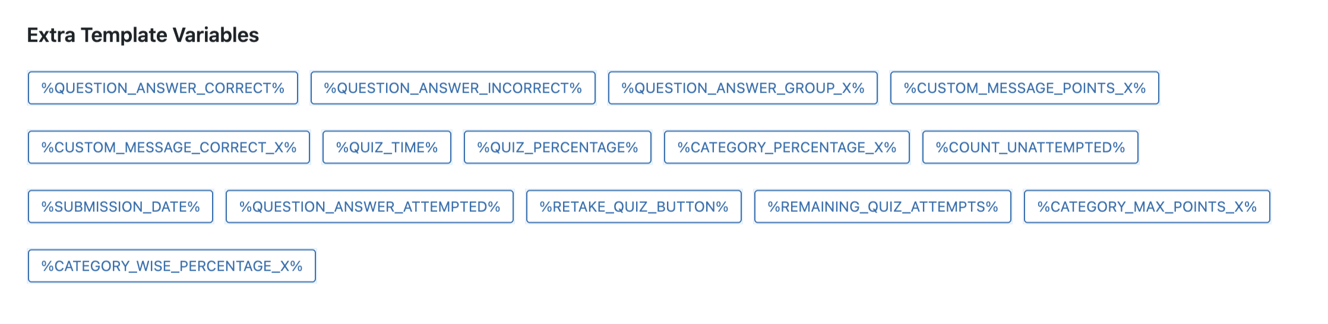Select the %SUBMISSION_DATE% variable
Image resolution: width=1328 pixels, height=324 pixels.
(121, 207)
